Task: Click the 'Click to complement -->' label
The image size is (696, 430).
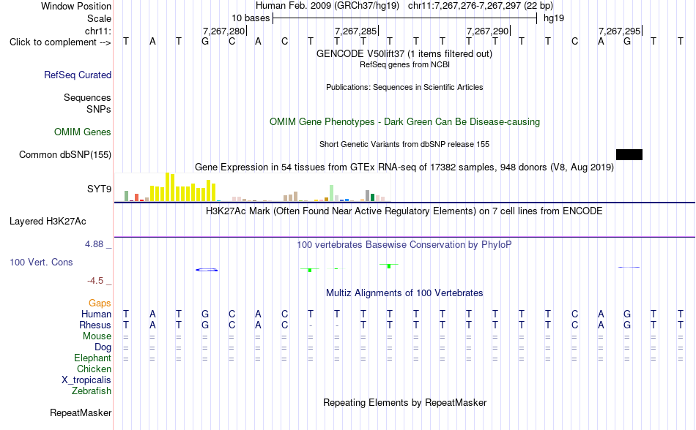Action: coord(60,42)
